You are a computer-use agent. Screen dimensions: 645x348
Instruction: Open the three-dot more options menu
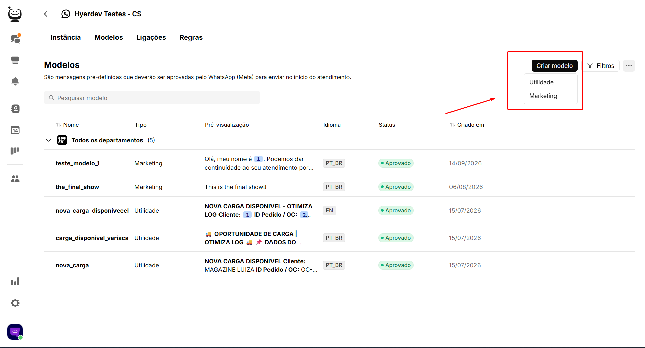click(x=629, y=65)
